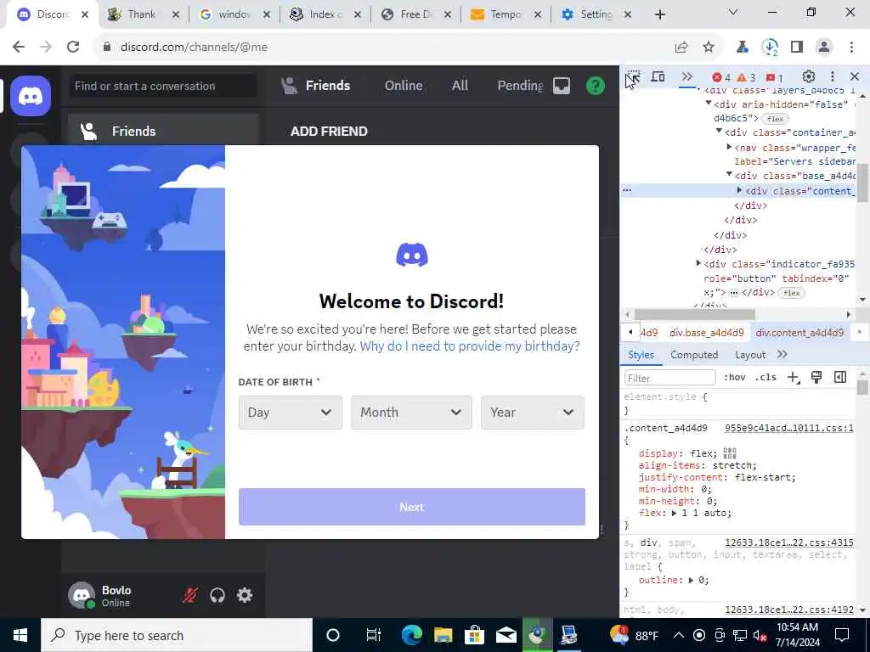Select the All friends tab
Image resolution: width=870 pixels, height=652 pixels.
click(x=460, y=86)
